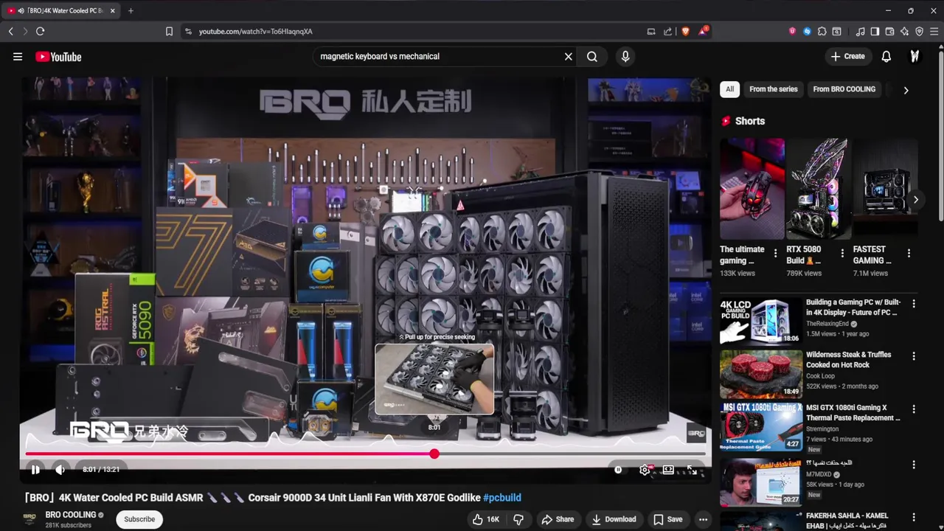Open YouTube notifications bell

pos(886,56)
